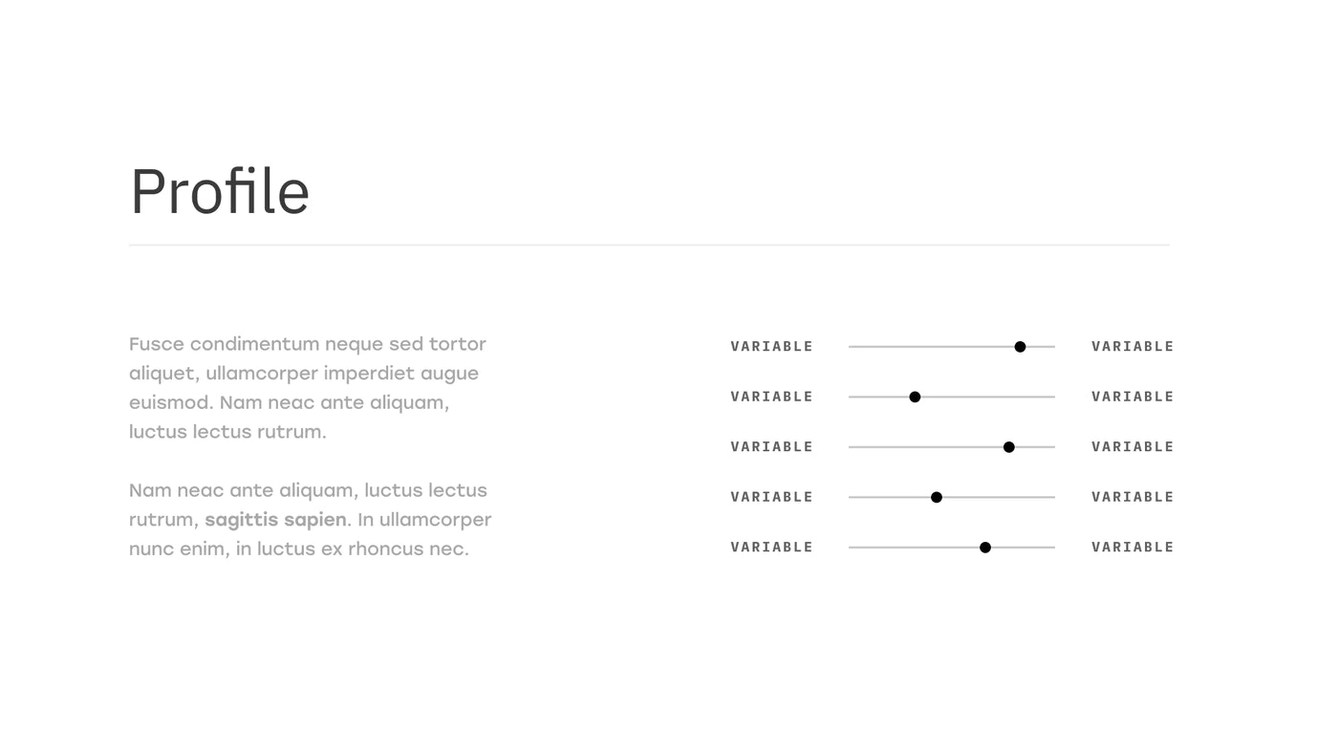Click the right VARIABLE label of fifth slider
Viewport: 1338px width, 753px height.
pos(1133,548)
